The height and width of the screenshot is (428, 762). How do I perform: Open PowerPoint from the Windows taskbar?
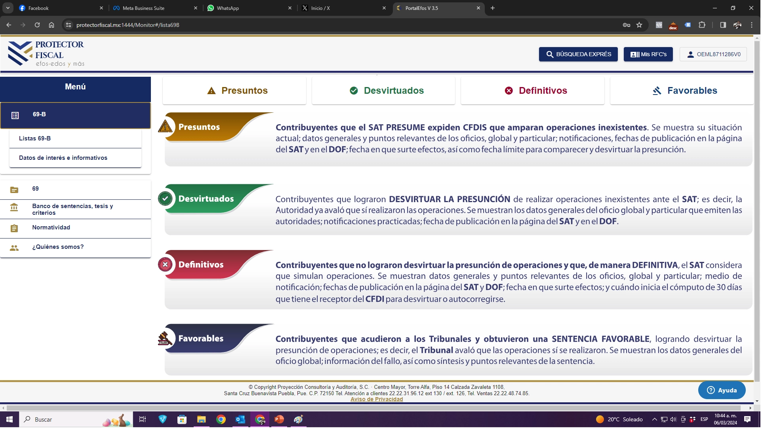[x=280, y=420]
